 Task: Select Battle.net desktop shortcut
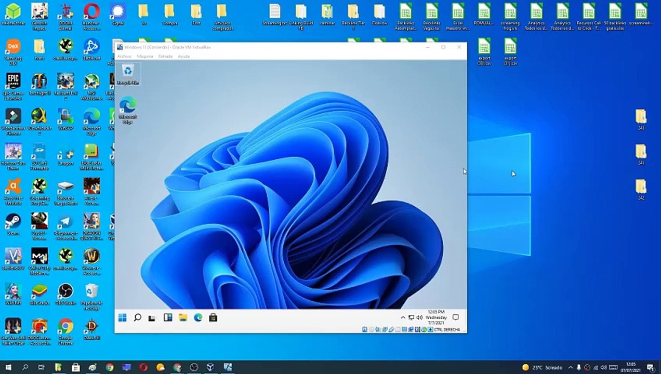coord(91,49)
